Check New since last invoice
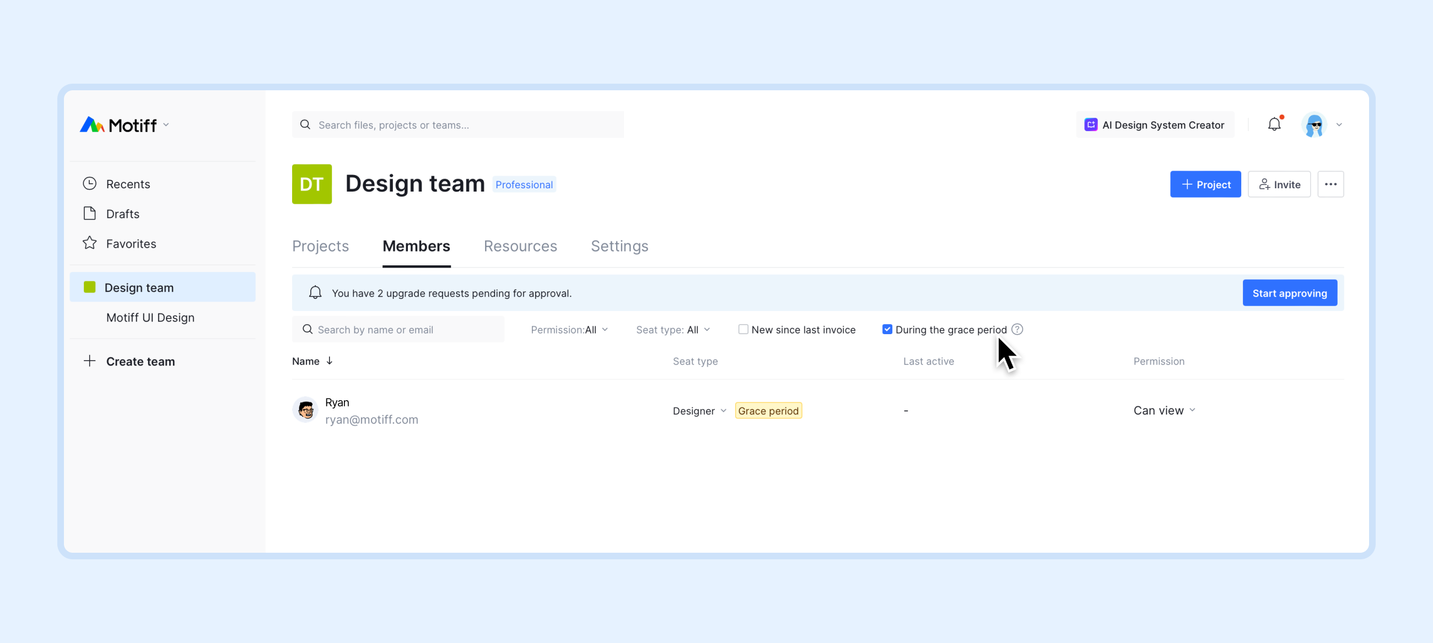The image size is (1433, 643). [743, 329]
